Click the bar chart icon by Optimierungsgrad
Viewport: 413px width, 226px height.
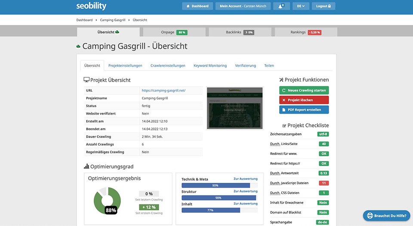point(86,166)
